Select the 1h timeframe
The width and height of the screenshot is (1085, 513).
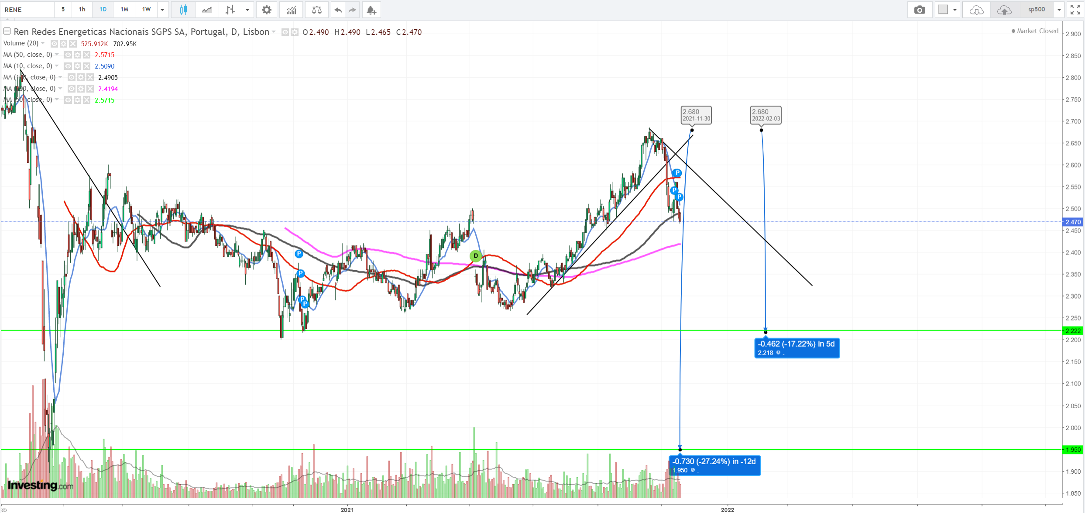82,10
